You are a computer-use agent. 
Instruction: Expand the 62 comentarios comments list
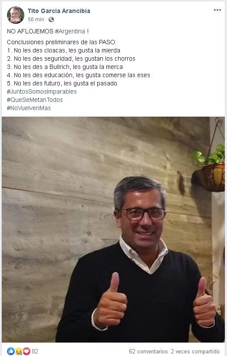point(148,352)
